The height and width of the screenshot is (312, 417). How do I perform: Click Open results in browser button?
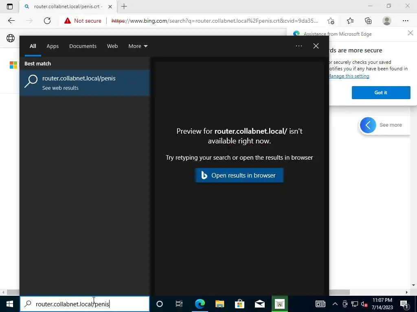pos(239,175)
